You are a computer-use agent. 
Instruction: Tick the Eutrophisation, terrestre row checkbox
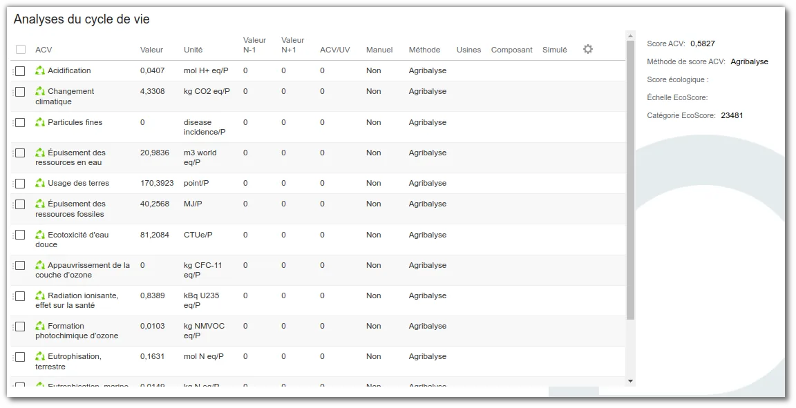point(20,357)
